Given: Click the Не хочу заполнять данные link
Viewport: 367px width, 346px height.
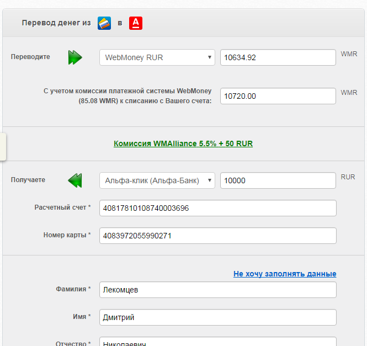Looking at the screenshot, I should (285, 274).
